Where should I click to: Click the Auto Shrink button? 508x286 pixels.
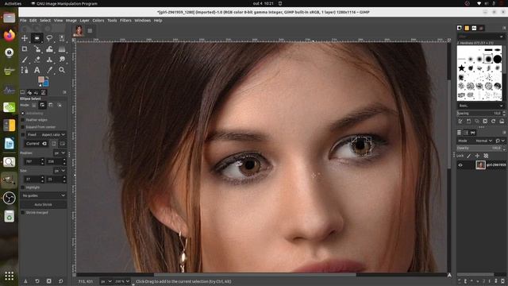click(x=44, y=205)
